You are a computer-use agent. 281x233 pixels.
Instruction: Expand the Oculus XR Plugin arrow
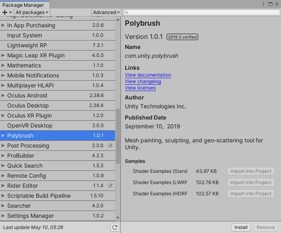click(3, 115)
